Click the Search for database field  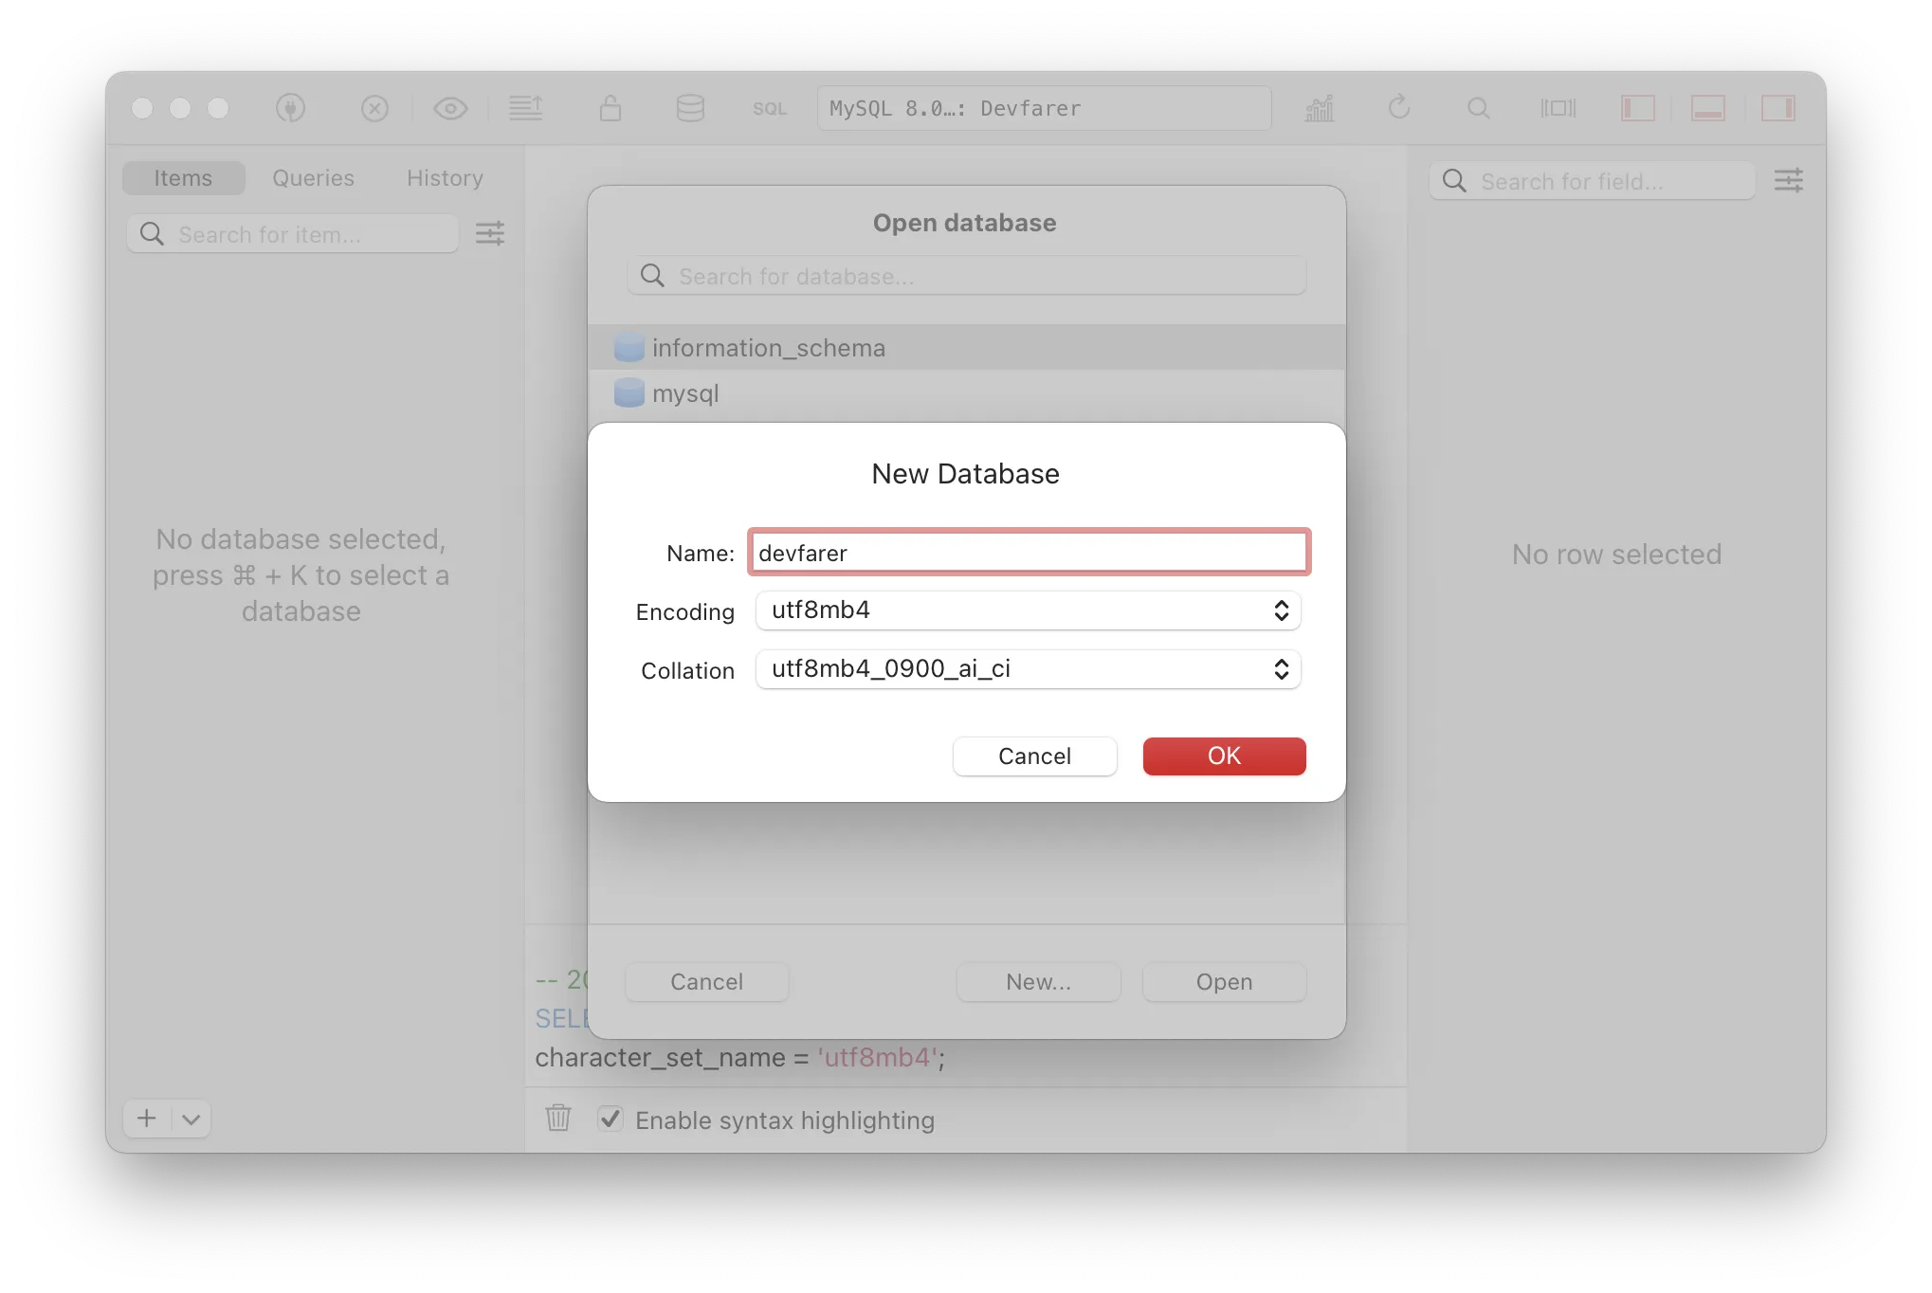click(x=966, y=276)
